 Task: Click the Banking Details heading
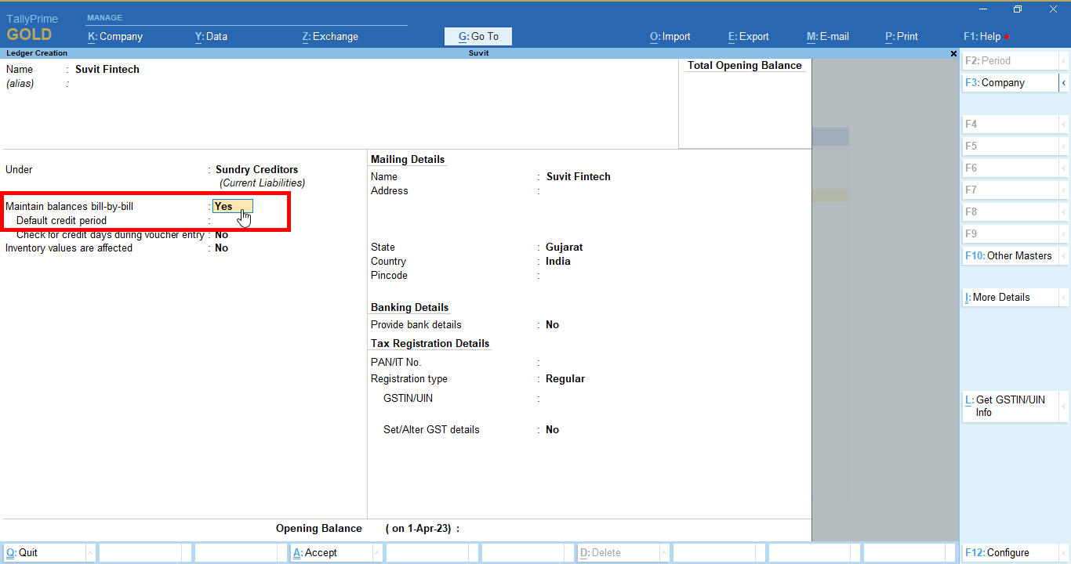tap(410, 307)
